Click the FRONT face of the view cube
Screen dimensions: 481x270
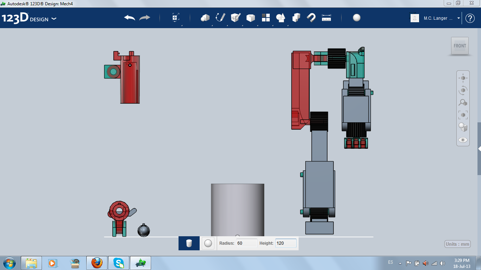[460, 46]
